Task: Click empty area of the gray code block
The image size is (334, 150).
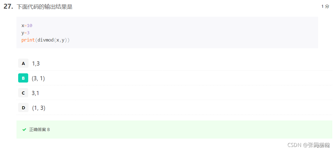Action: [192, 32]
